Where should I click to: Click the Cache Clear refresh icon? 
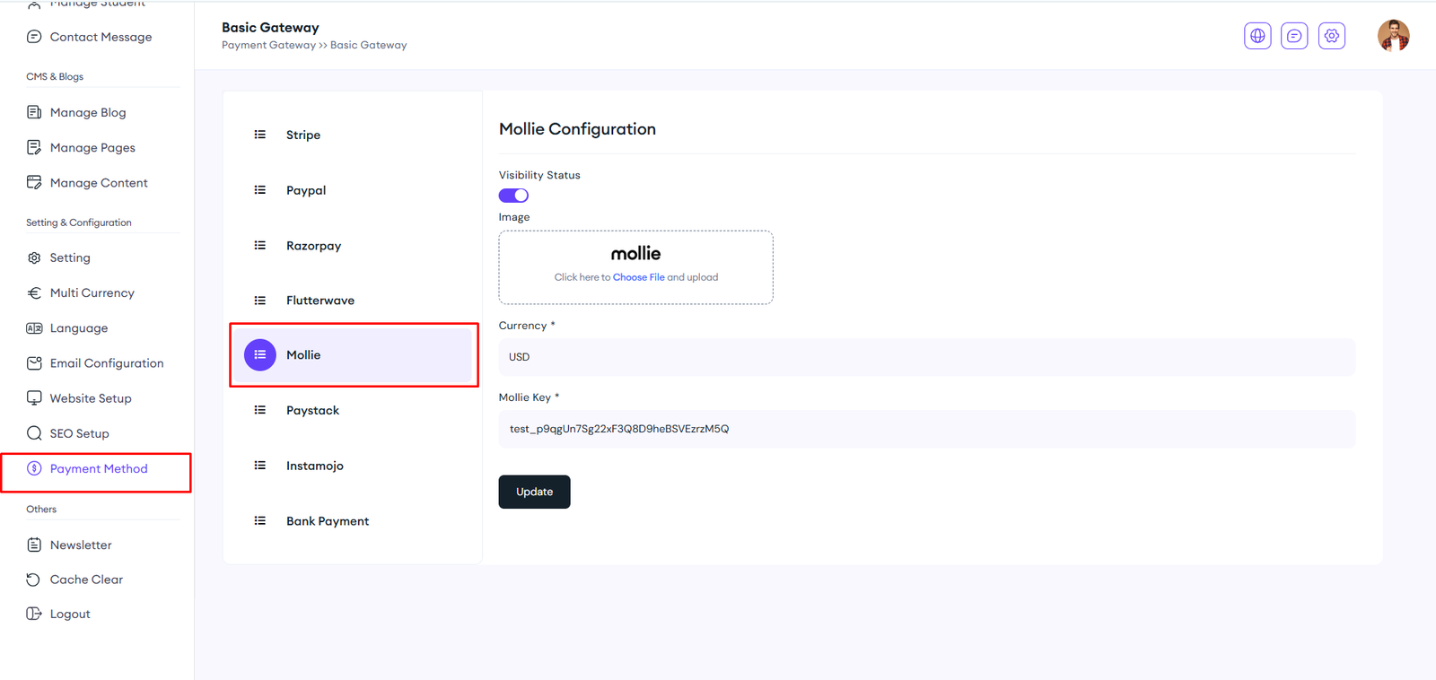34,580
